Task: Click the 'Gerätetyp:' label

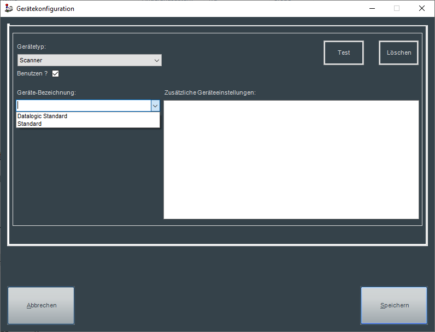Action: pos(32,48)
